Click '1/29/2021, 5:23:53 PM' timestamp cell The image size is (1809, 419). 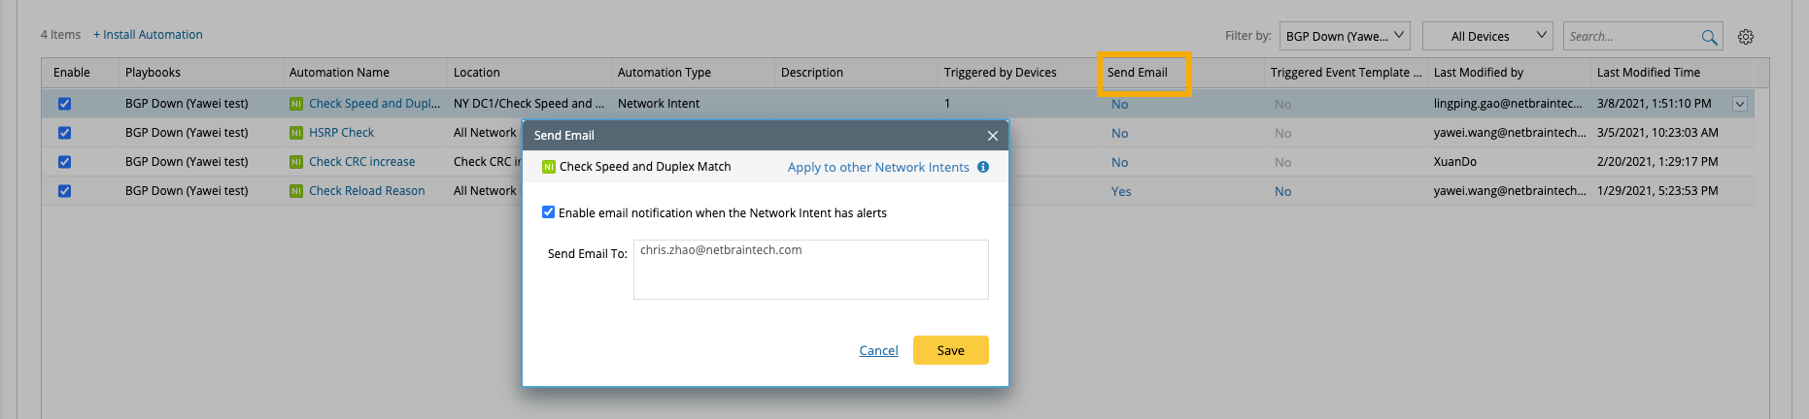pos(1657,191)
